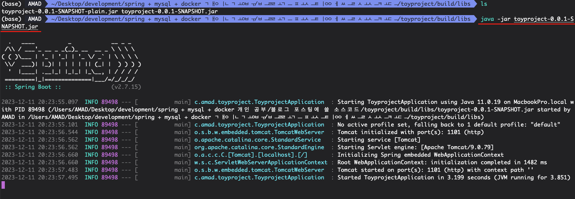Click 'o.apache.catalina.core.StandardService' logger name
This screenshot has width=575, height=199.
(x=258, y=140)
